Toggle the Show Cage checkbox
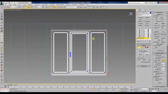 (154, 60)
